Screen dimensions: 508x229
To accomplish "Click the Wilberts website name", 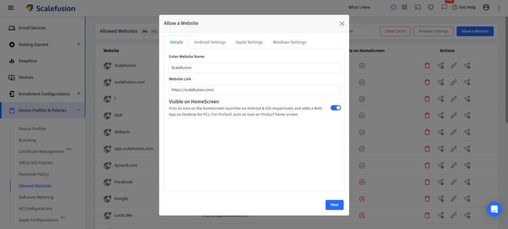I will (122, 132).
